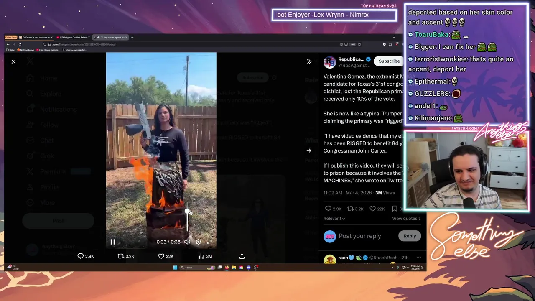Switch to Agents Couldn't Believe tab

(x=74, y=37)
